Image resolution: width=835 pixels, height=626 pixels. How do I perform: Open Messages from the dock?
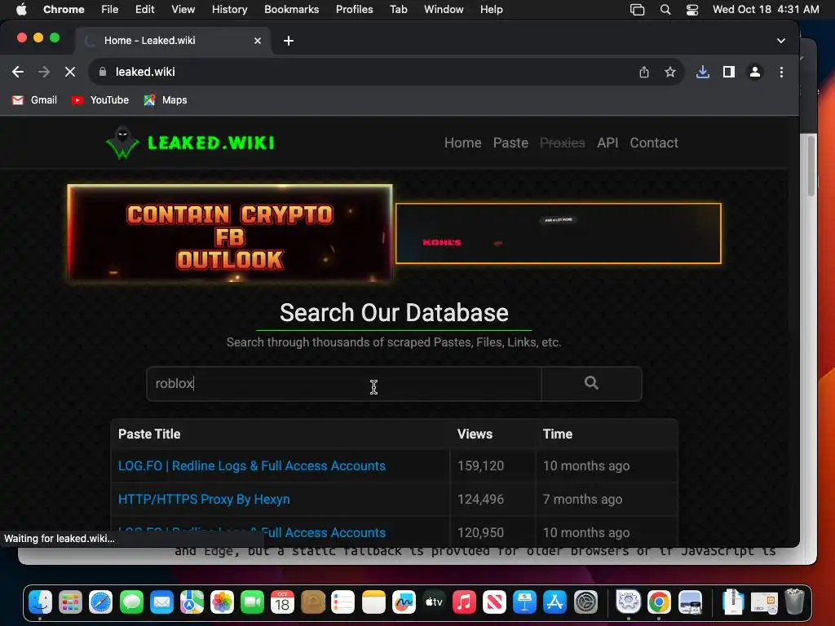pyautogui.click(x=131, y=602)
